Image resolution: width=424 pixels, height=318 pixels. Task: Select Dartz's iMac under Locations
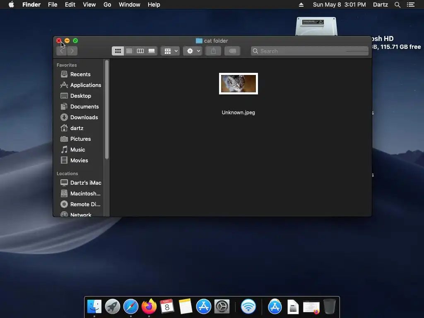click(x=80, y=183)
